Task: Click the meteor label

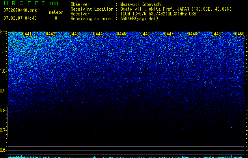Action: [x=56, y=12]
